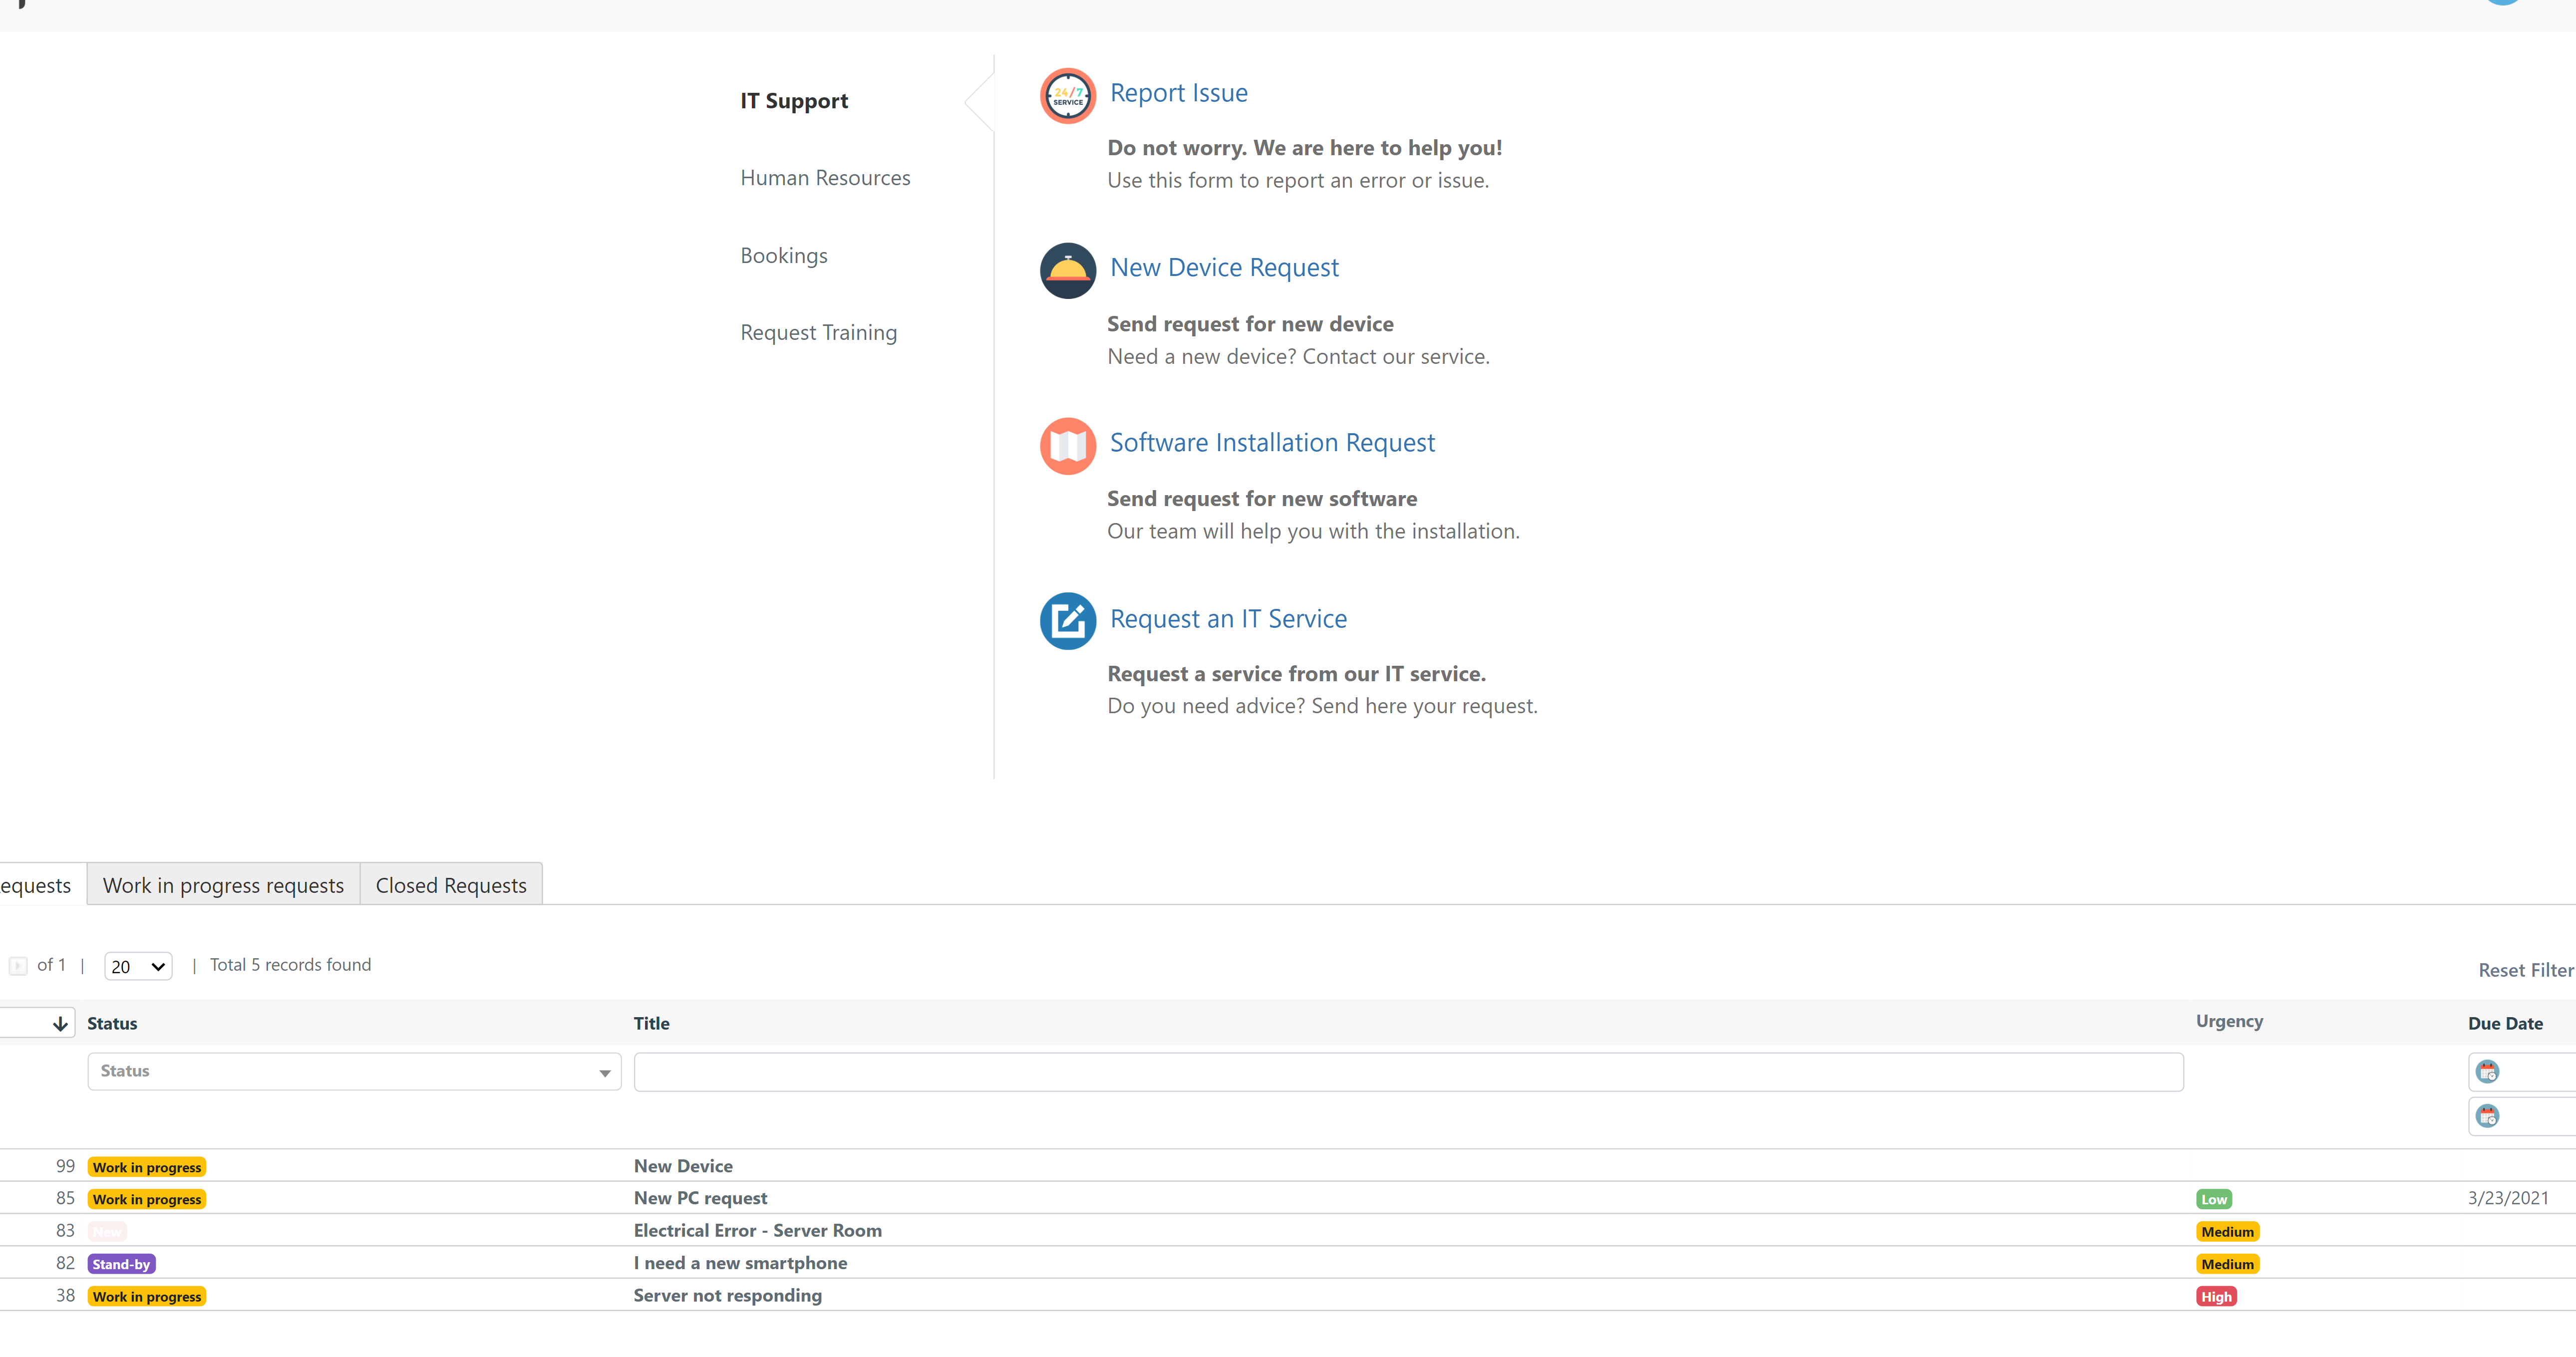
Task: Open the Electrical Error - Server Room request
Action: pos(757,1230)
